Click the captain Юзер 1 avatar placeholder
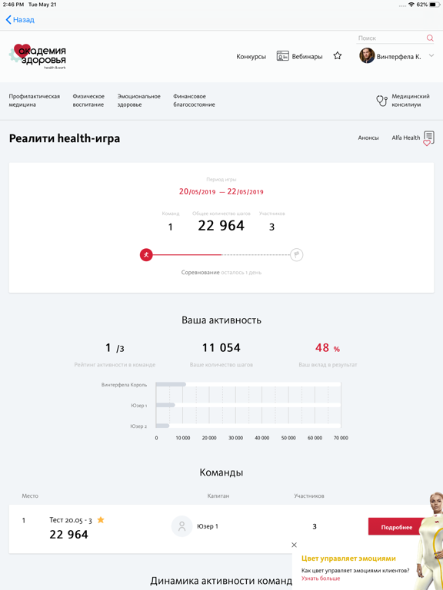This screenshot has height=590, width=443. point(182,526)
